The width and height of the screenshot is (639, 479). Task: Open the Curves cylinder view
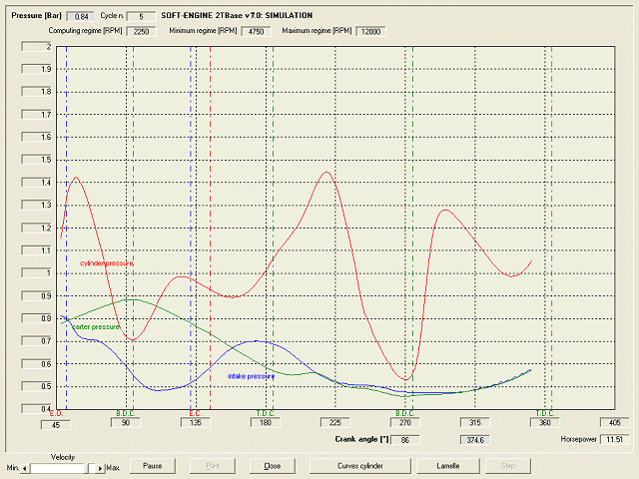point(360,466)
